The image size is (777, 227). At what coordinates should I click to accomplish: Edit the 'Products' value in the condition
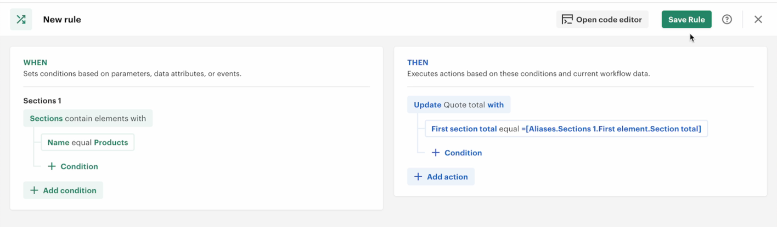[111, 142]
